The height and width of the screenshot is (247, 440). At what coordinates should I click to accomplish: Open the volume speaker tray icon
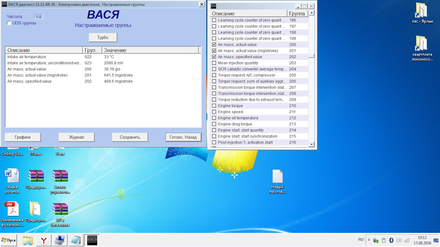tap(399, 240)
